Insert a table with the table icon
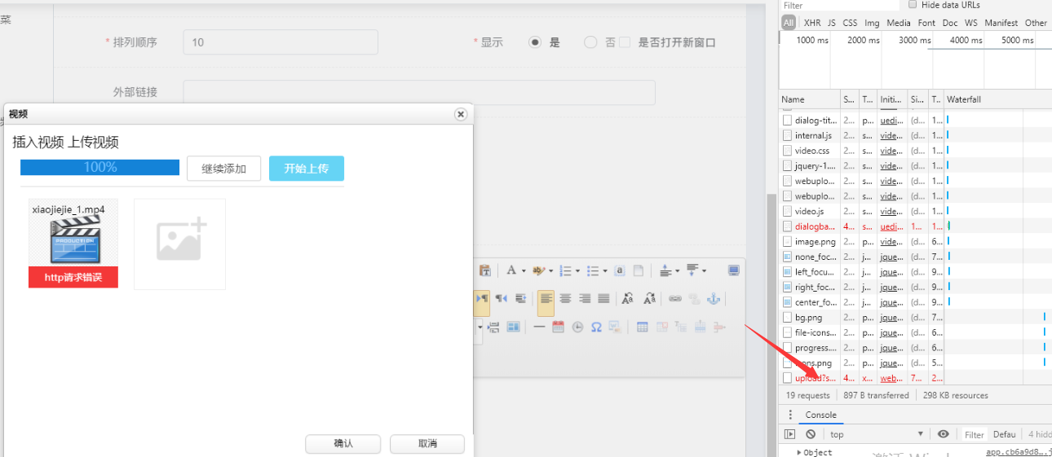The image size is (1052, 457). (x=643, y=327)
